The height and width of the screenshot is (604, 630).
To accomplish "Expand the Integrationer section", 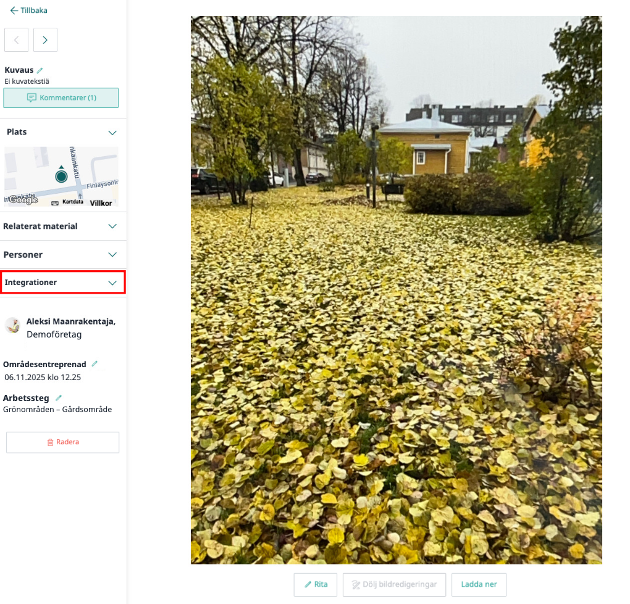I will click(x=112, y=283).
